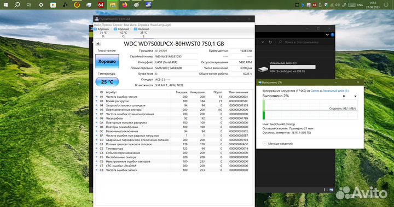Open Локальный диск (E:) destination link
This screenshot has width=394, height=207.
click(335, 91)
